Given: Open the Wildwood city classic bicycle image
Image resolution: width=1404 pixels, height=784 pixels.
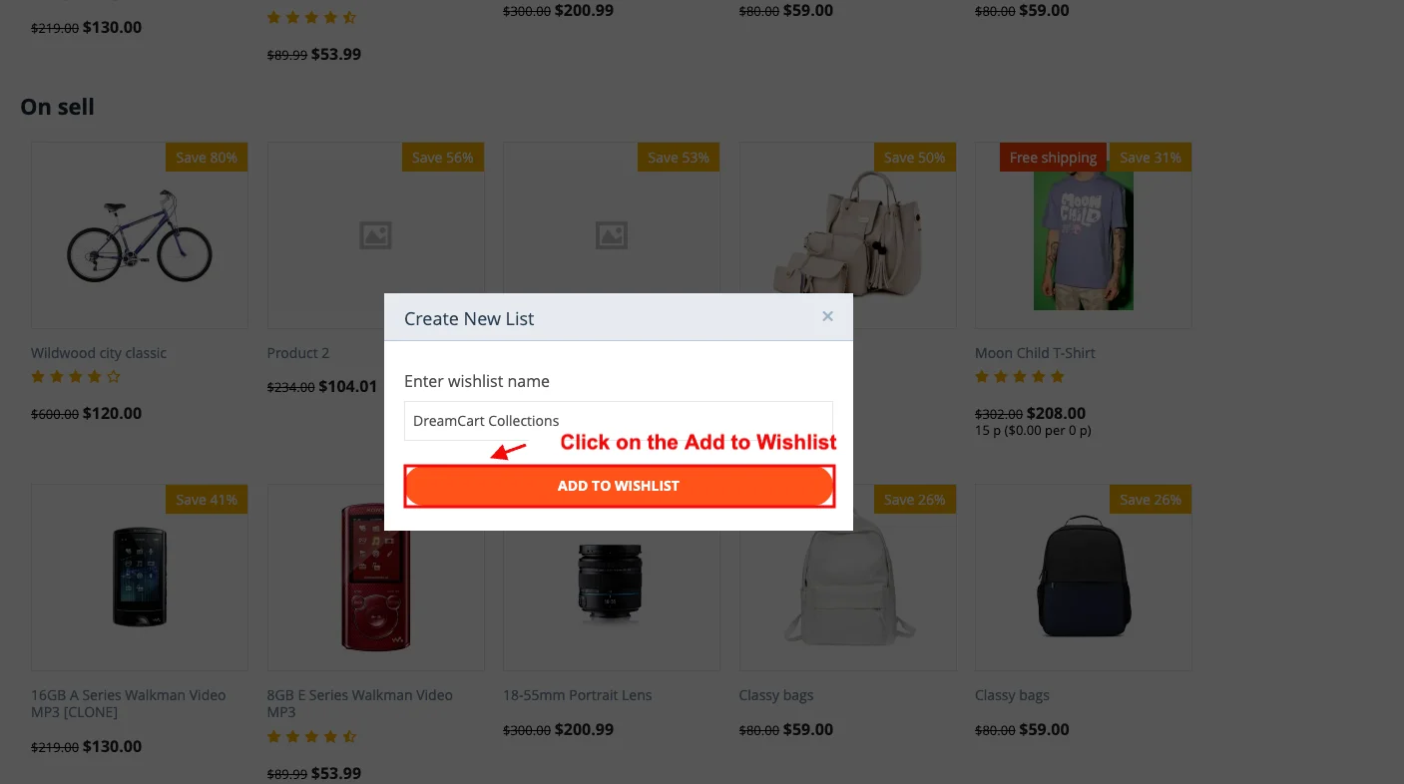Looking at the screenshot, I should [x=140, y=235].
